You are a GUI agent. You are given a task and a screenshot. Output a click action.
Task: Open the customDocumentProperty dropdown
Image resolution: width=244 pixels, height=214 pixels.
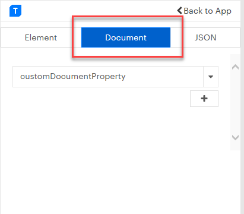coord(115,77)
